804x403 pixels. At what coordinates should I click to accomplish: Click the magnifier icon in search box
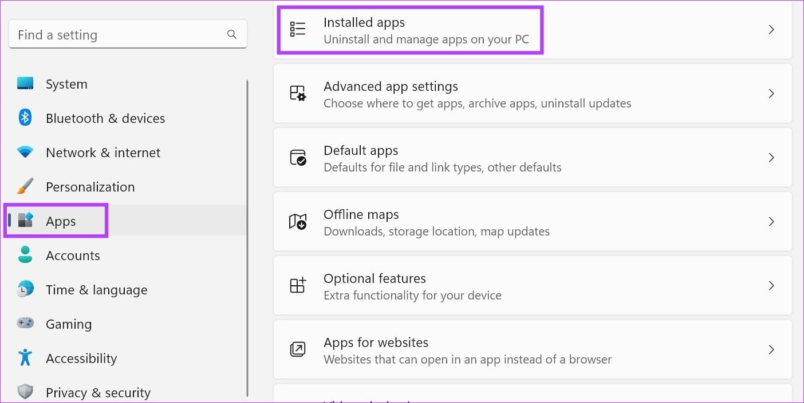coord(232,34)
